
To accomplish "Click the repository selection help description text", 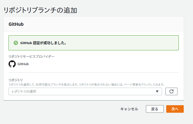I will (x=87, y=85).
